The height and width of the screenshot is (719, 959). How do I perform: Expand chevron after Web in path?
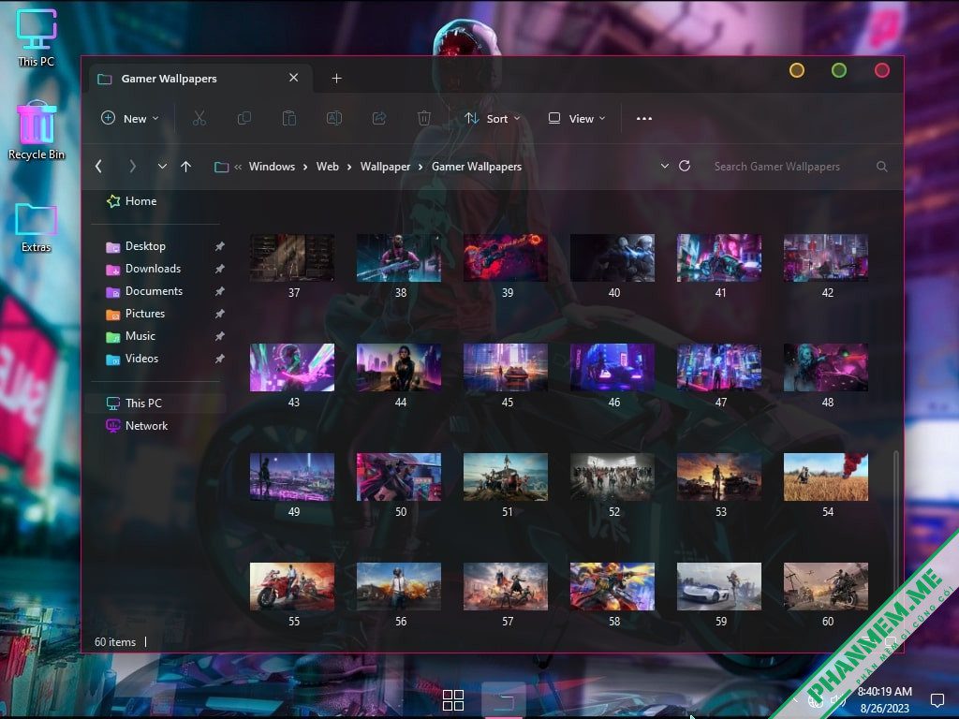[349, 167]
